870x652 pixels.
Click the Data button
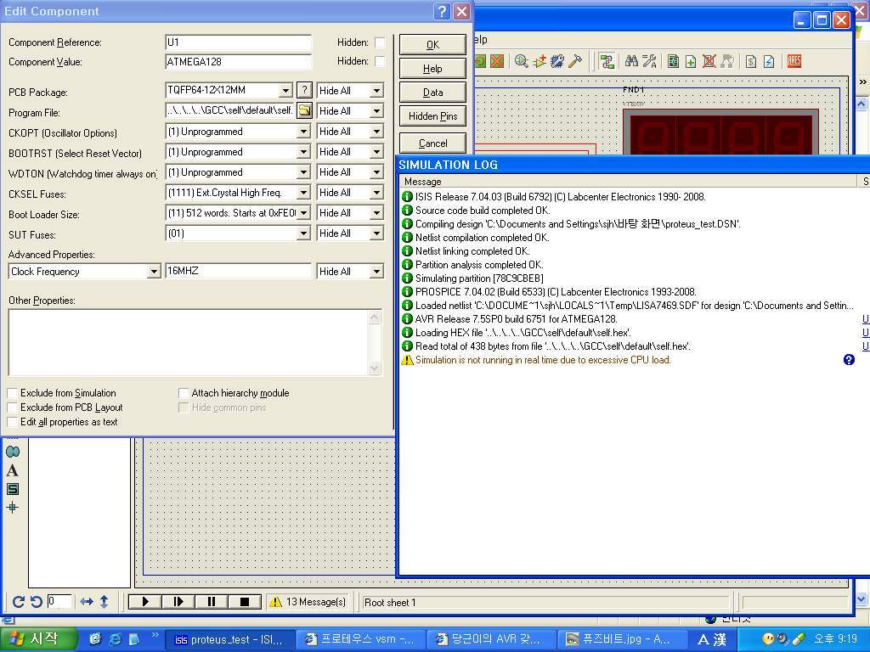[432, 93]
